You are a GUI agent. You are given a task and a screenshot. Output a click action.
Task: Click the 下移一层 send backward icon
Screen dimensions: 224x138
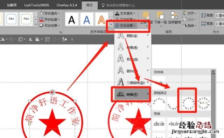coord(160,15)
